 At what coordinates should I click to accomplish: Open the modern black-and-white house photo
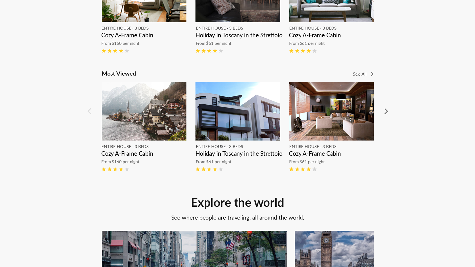click(237, 111)
